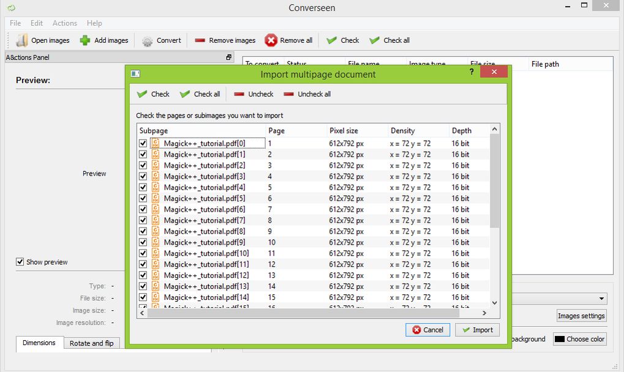Click File path column header in main window
The height and width of the screenshot is (372, 624).
pyautogui.click(x=571, y=64)
